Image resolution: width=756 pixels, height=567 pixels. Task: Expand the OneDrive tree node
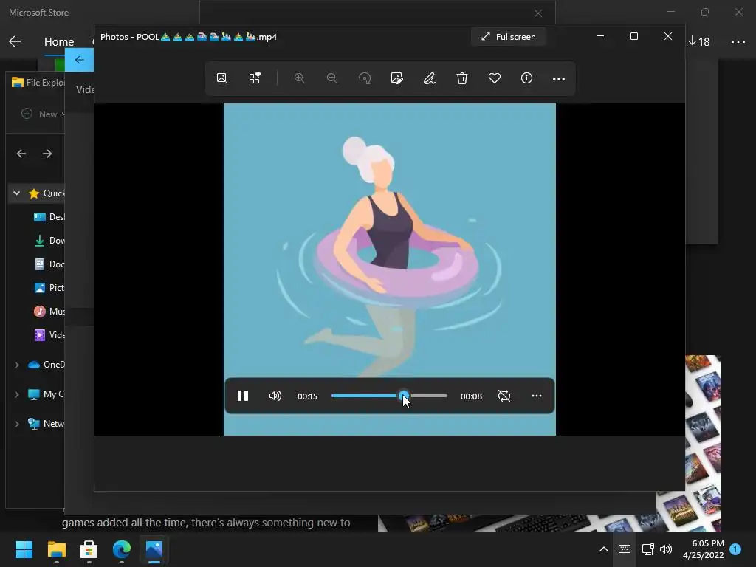pos(16,365)
